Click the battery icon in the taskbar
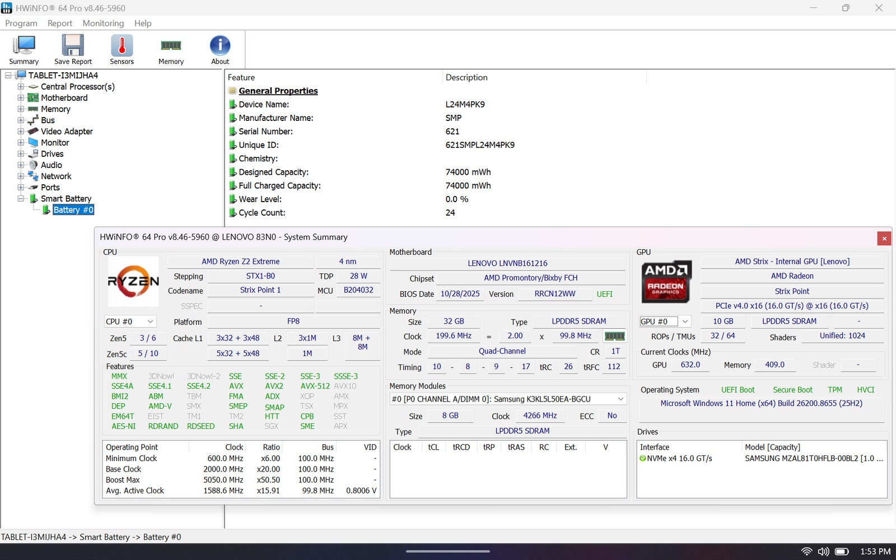 pos(842,552)
